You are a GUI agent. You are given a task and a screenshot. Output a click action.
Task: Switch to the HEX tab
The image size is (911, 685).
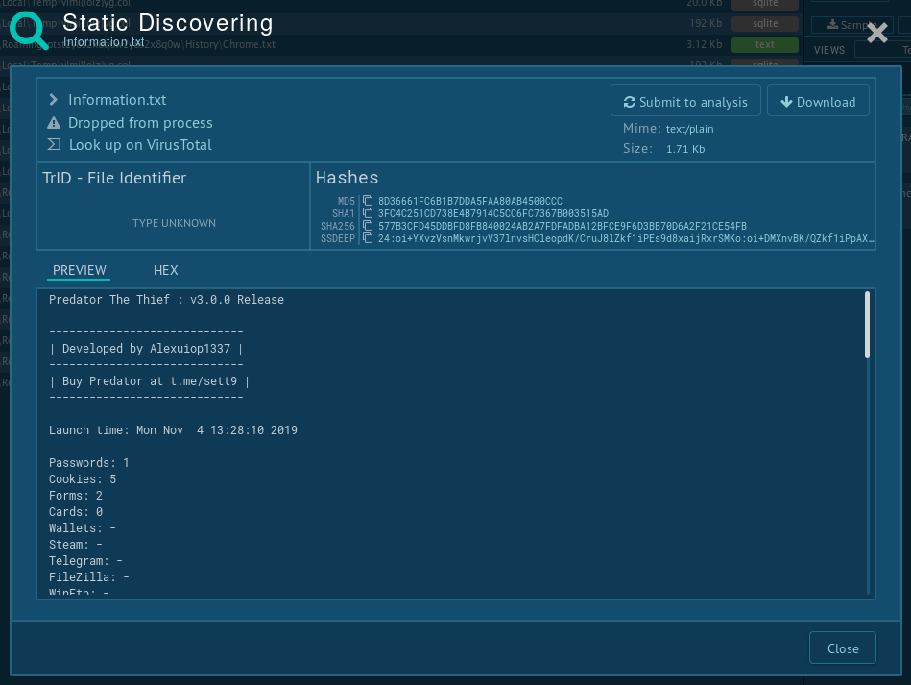click(x=165, y=270)
